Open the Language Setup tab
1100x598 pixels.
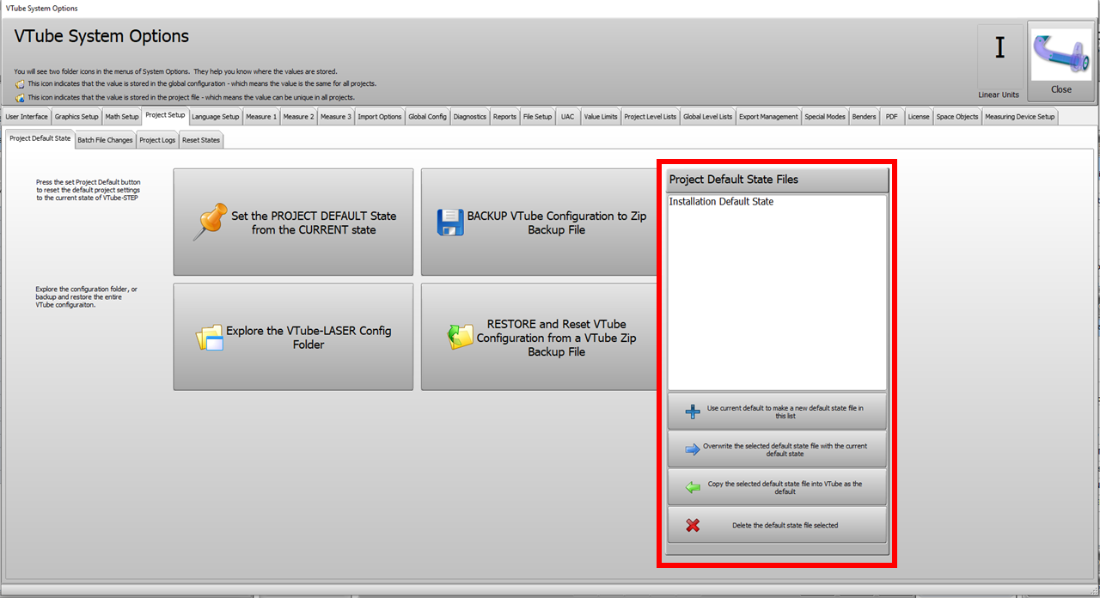pos(216,117)
